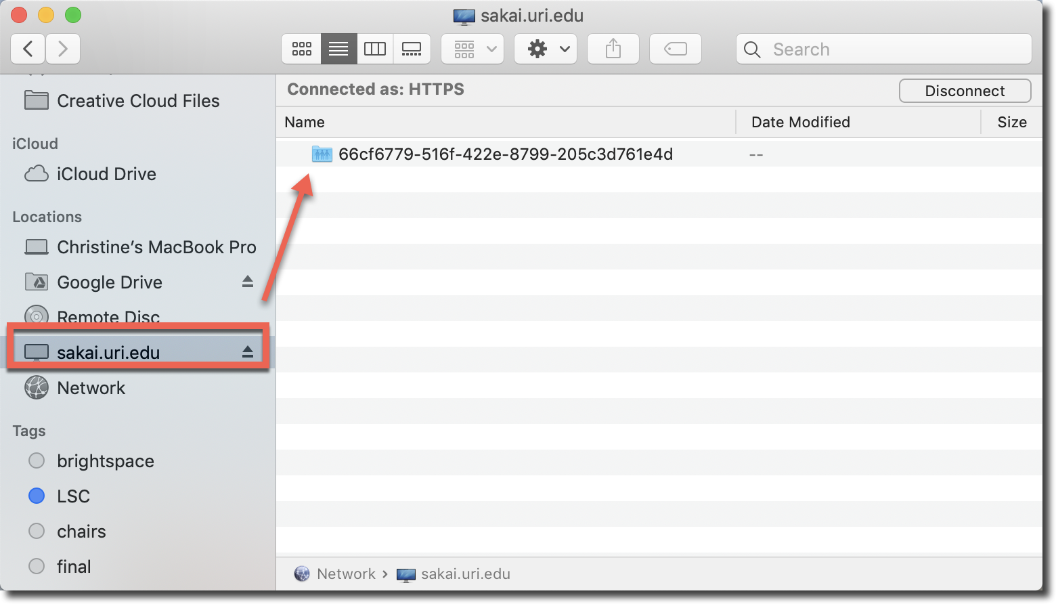Click the brightspace tag circle

[x=37, y=461]
